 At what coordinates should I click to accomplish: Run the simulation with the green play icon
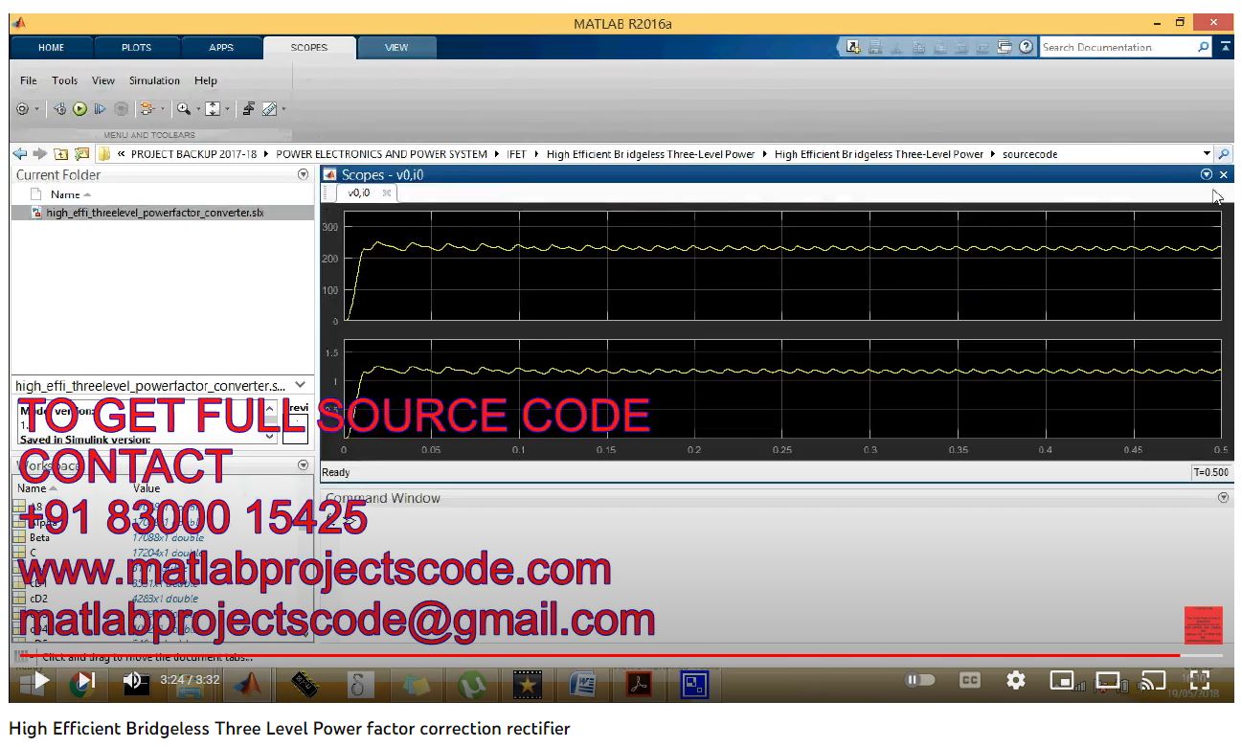pos(80,109)
